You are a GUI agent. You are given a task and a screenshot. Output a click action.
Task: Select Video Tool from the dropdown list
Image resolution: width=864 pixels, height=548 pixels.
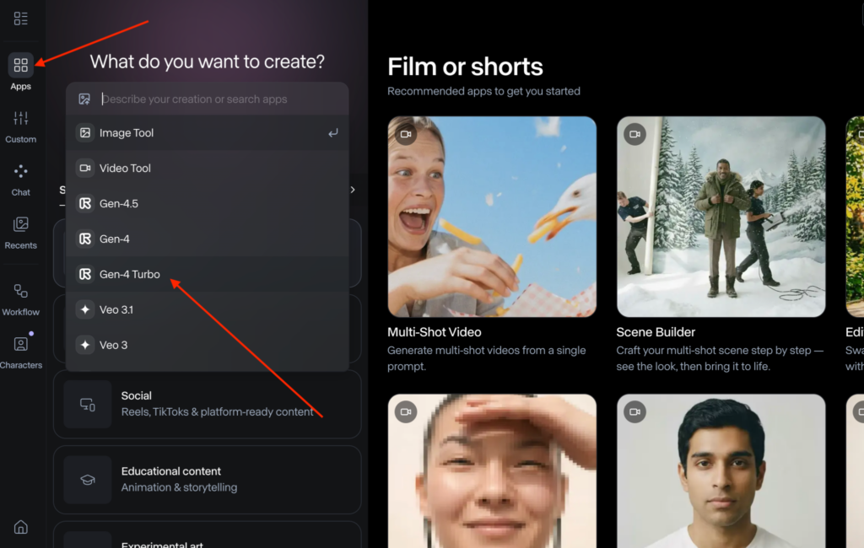(208, 168)
